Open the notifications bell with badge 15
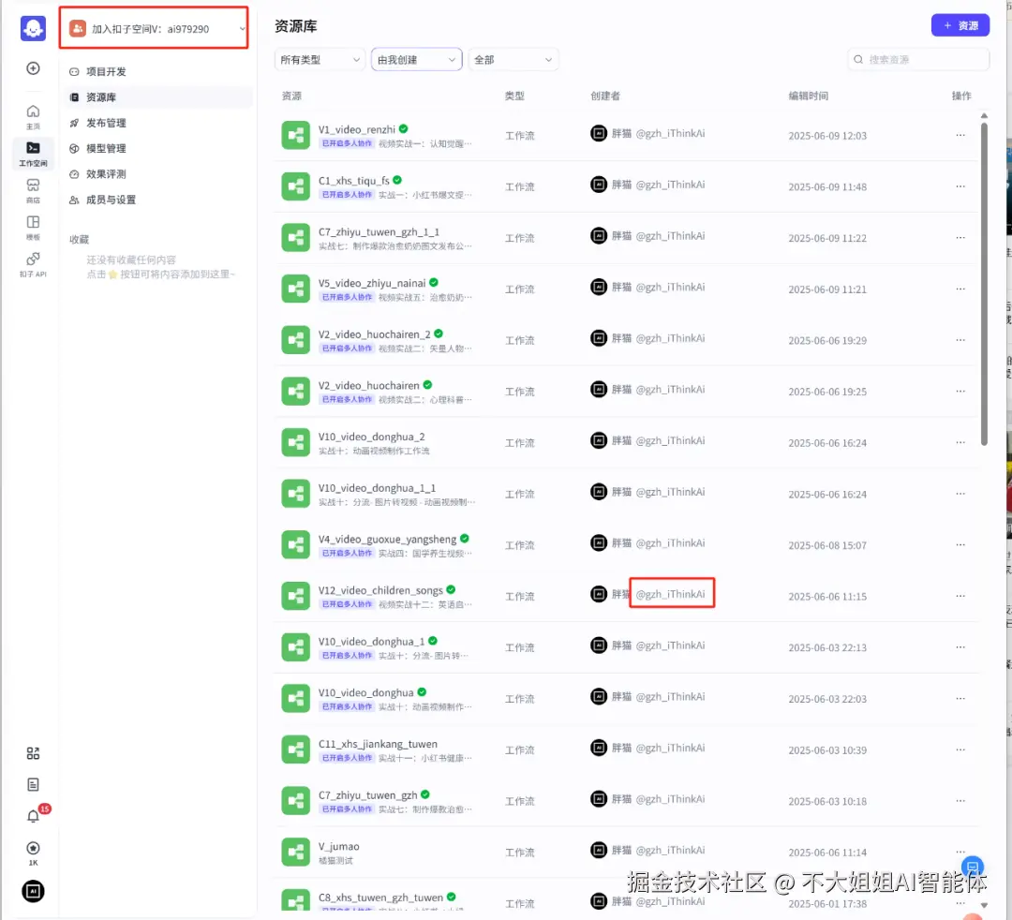This screenshot has width=1012, height=920. pos(33,816)
